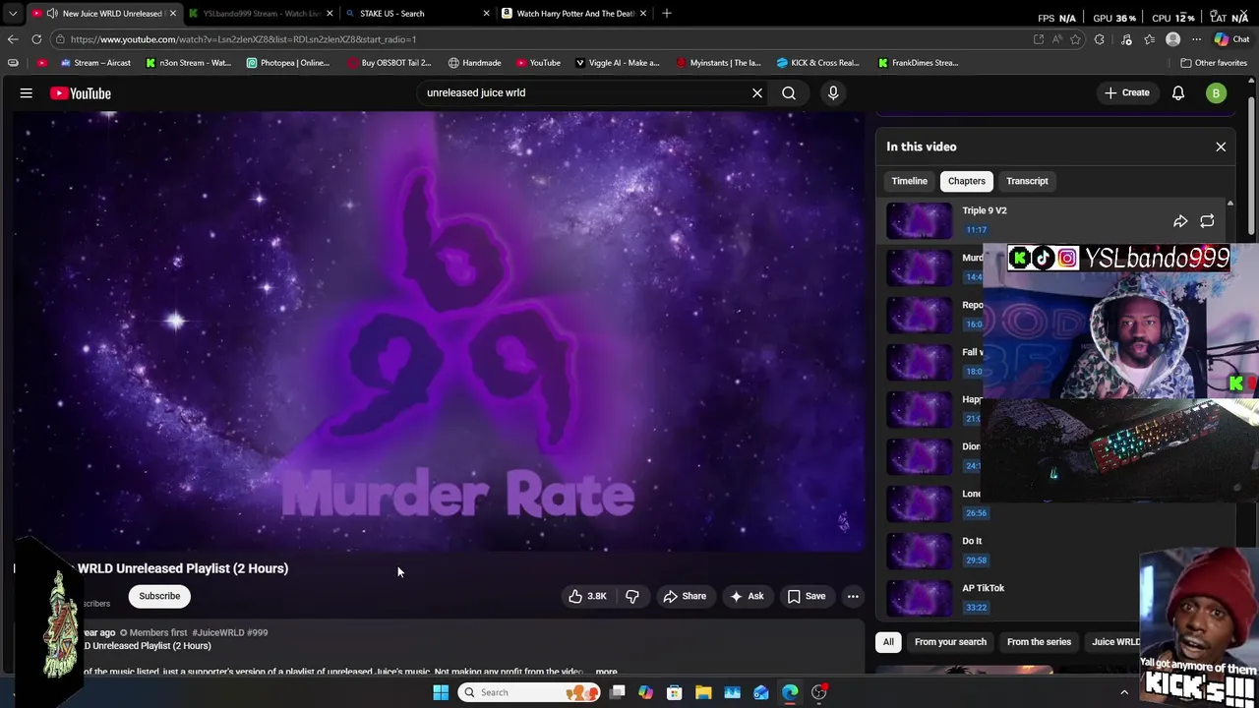Open Edge browser settings and more menu
Viewport: 1259px width, 708px height.
tap(1196, 39)
